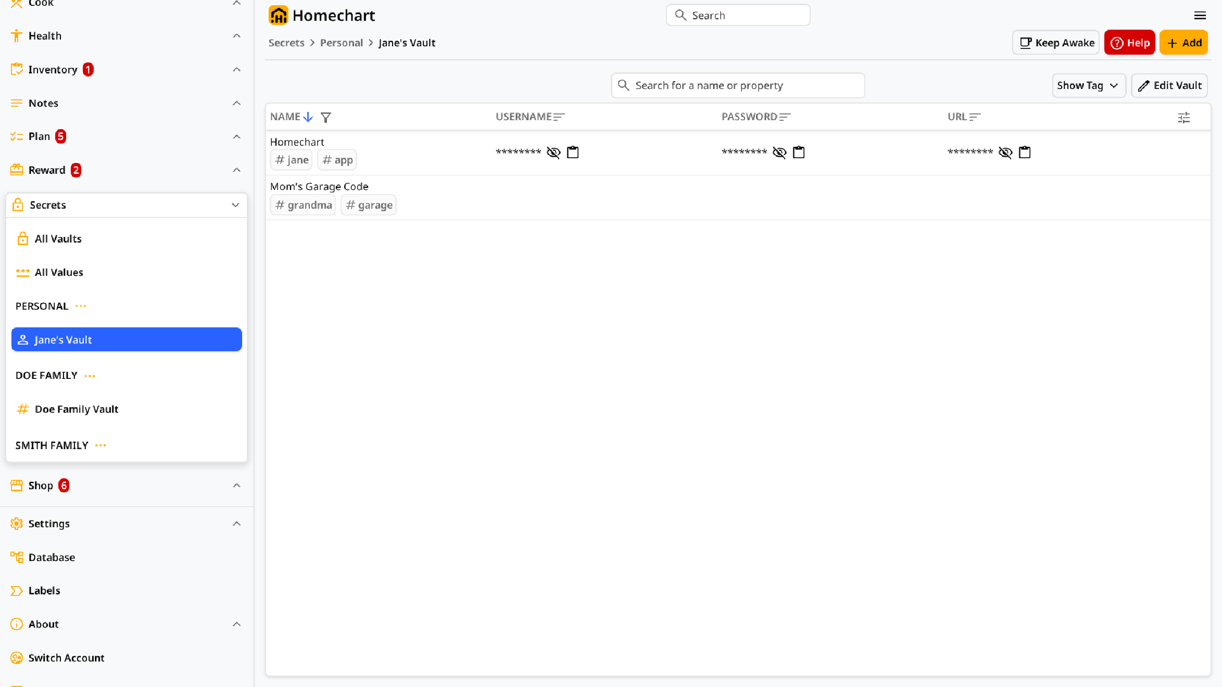Viewport: 1222px width, 687px height.
Task: Copy the Homechart URL to clipboard
Action: click(x=1025, y=152)
